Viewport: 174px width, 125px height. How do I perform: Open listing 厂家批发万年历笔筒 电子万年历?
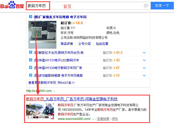(x=60, y=17)
